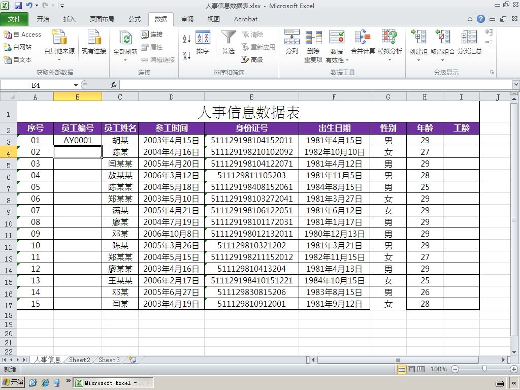Click the Microsoft Excel taskbar button

point(113,383)
